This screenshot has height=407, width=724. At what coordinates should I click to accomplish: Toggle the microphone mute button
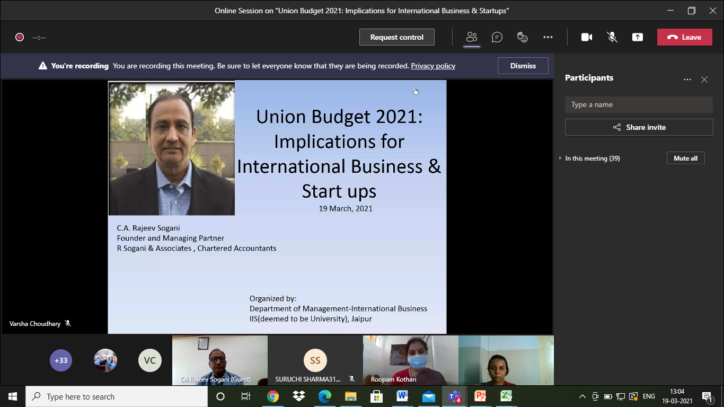[612, 37]
